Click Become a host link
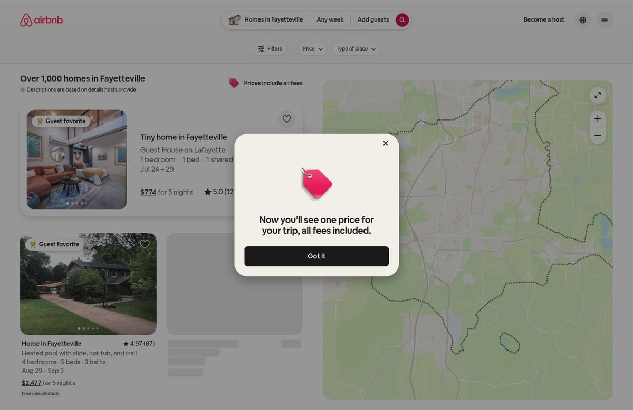This screenshot has width=633, height=410. tap(544, 20)
